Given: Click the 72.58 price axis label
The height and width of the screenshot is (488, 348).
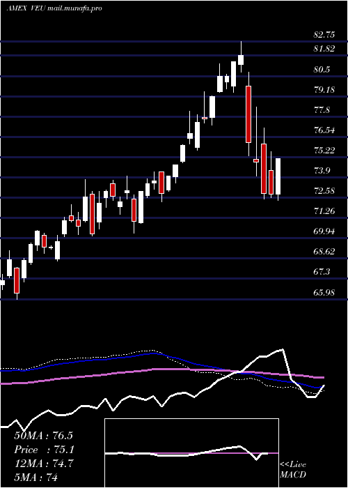Looking at the screenshot, I should (324, 191).
